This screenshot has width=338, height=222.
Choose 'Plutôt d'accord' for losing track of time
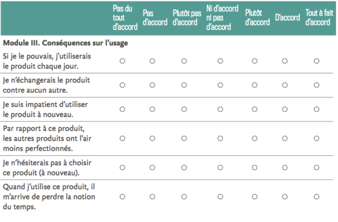tap(254, 197)
